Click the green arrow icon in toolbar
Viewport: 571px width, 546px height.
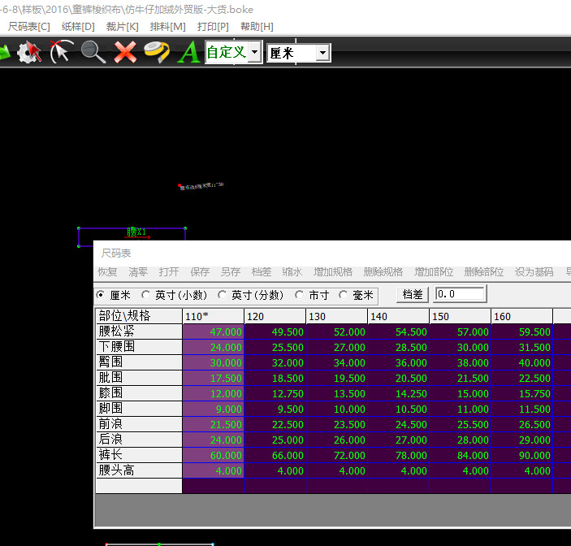tap(5, 53)
